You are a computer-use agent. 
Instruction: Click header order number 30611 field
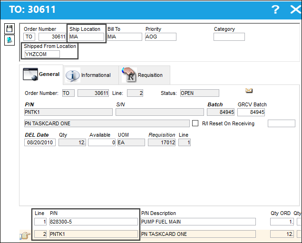point(52,37)
